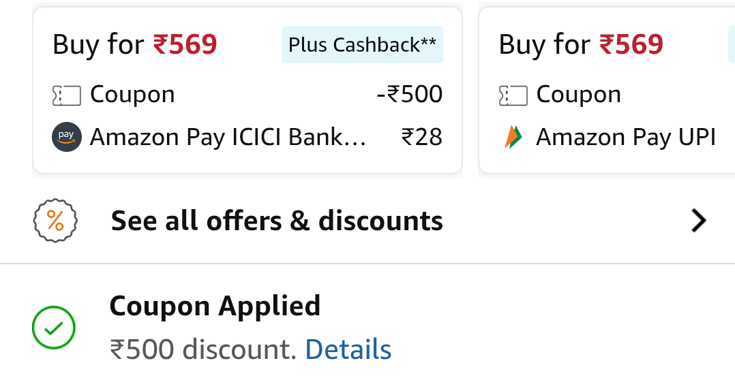Click the coupon ticket icon in second offer card
Image resolution: width=735 pixels, height=378 pixels.
click(x=513, y=95)
